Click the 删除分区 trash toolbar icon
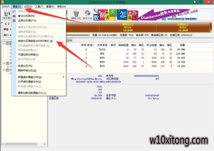The image size is (214, 151). (x=76, y=15)
